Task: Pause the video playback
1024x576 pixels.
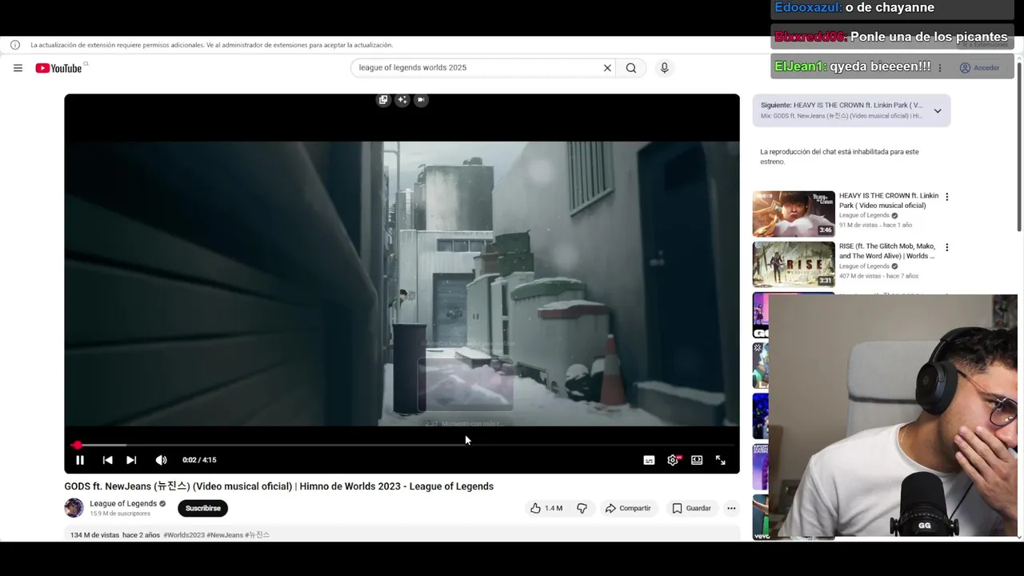Action: click(x=80, y=460)
